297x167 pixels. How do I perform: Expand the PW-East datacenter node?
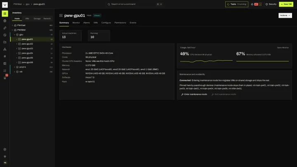12,25
